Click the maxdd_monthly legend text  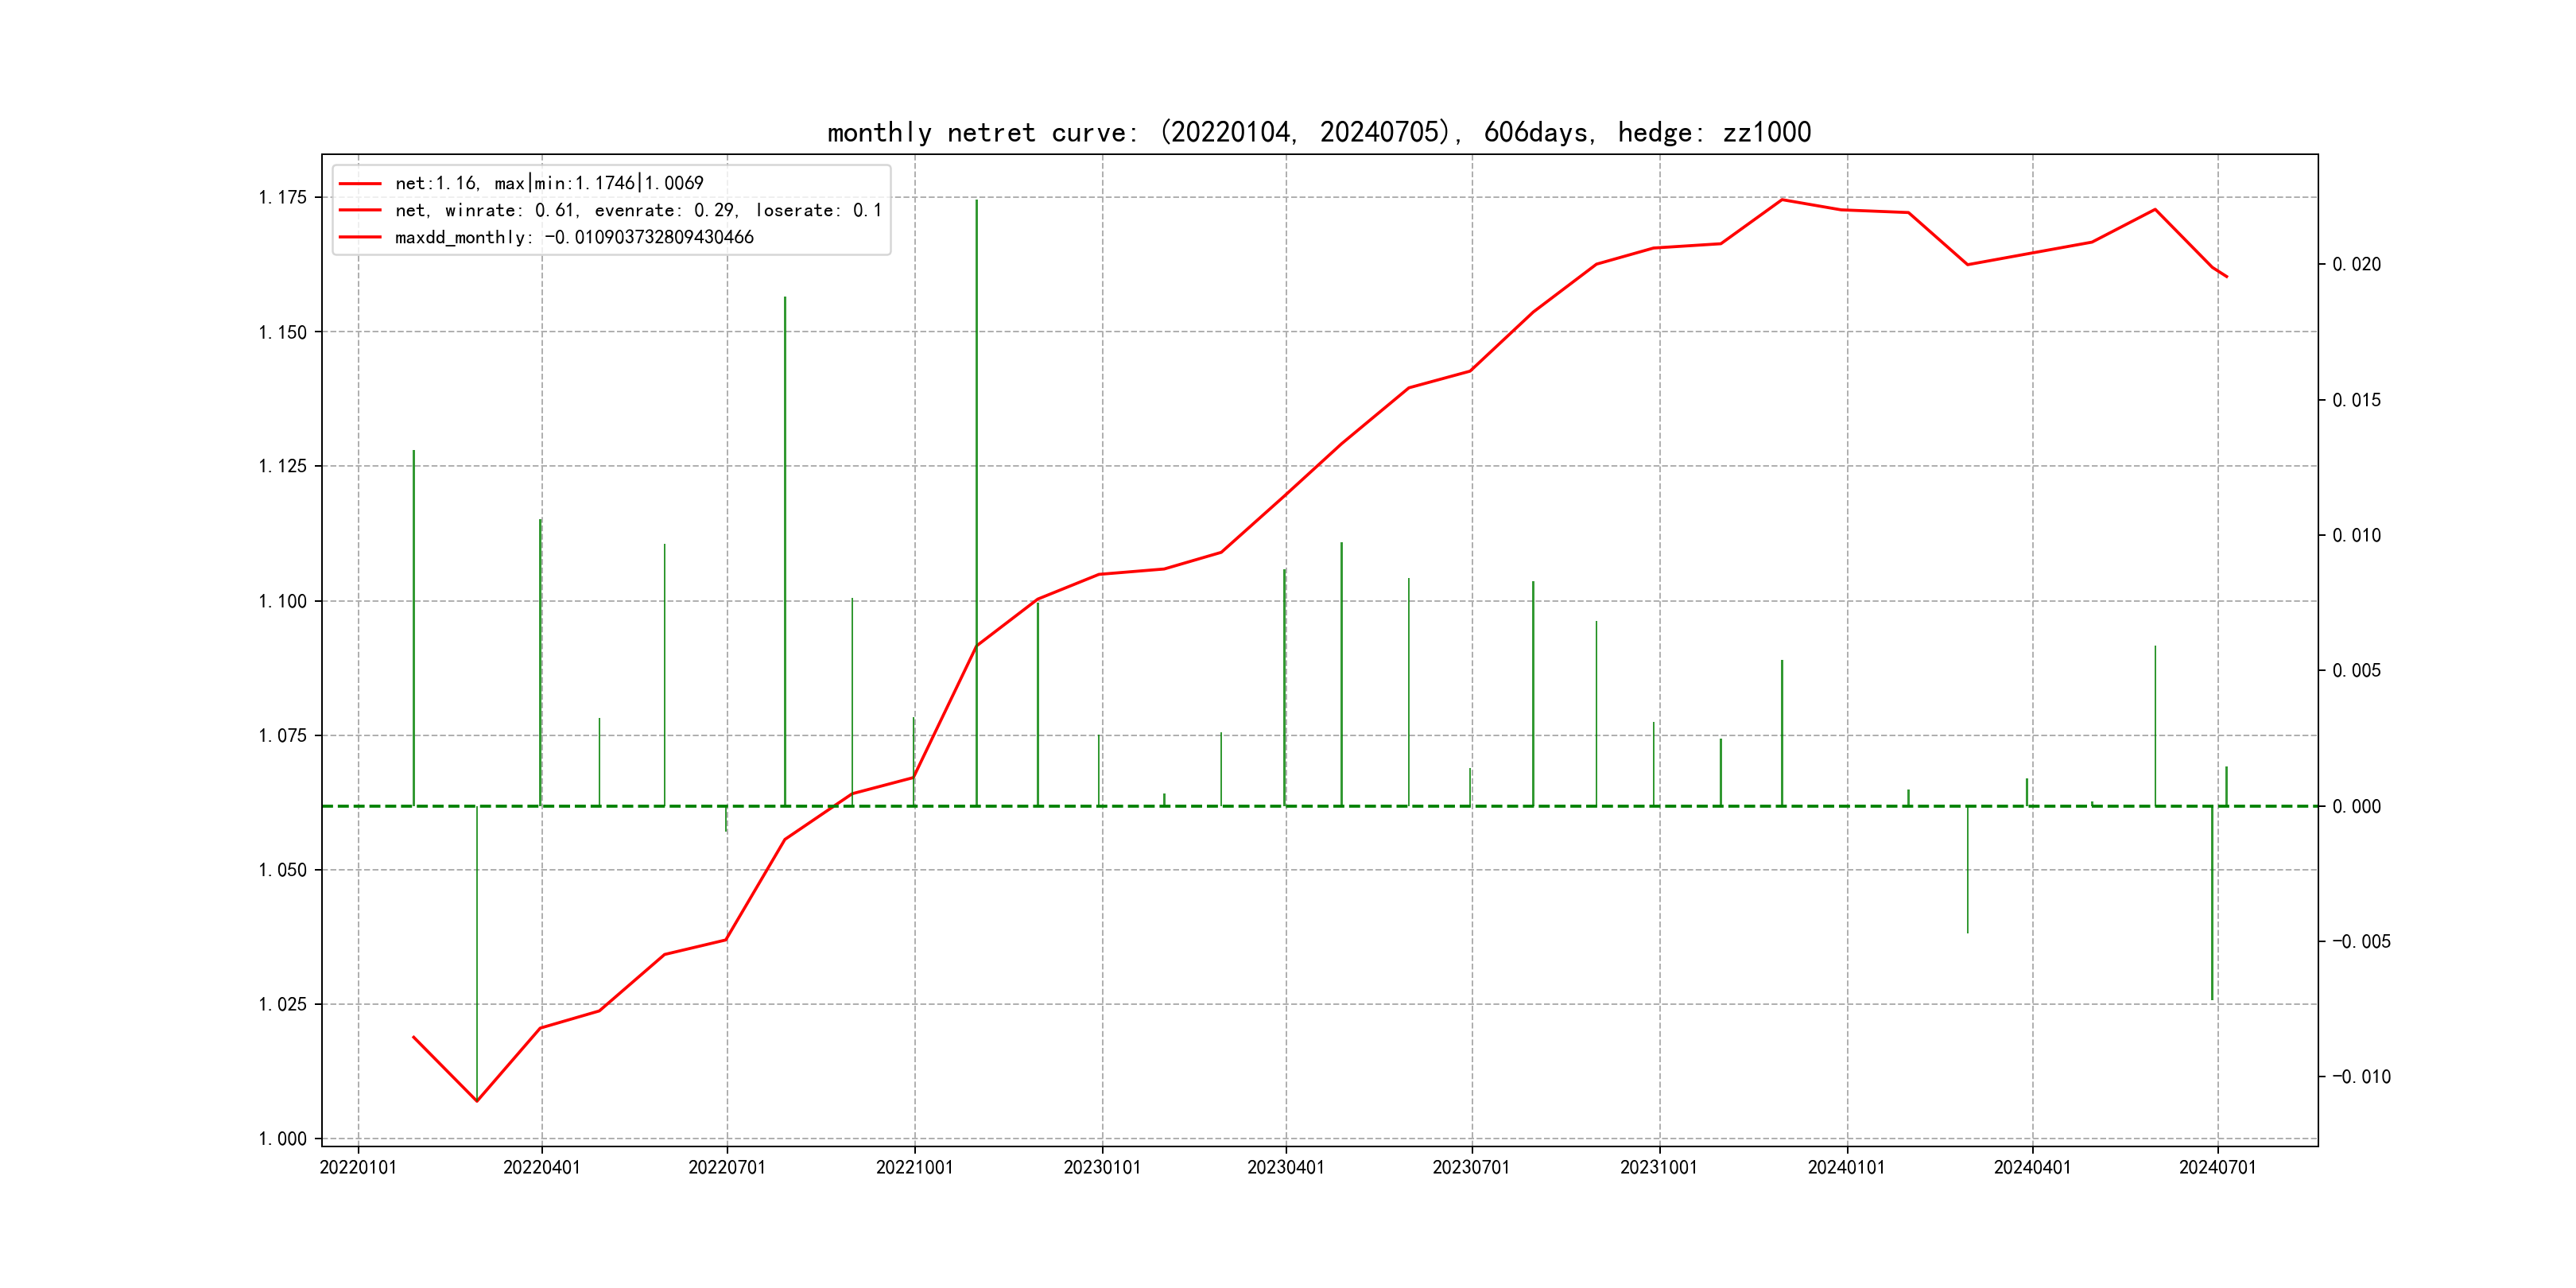pos(574,238)
